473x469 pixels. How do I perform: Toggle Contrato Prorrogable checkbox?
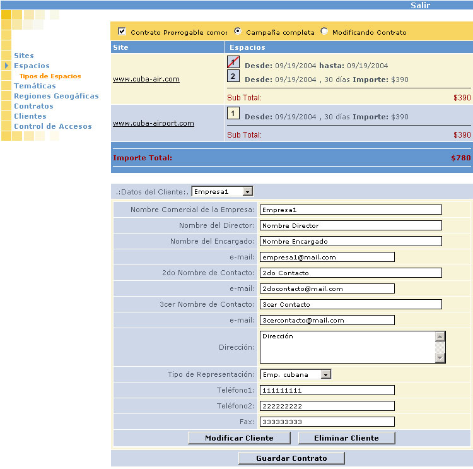coord(122,32)
